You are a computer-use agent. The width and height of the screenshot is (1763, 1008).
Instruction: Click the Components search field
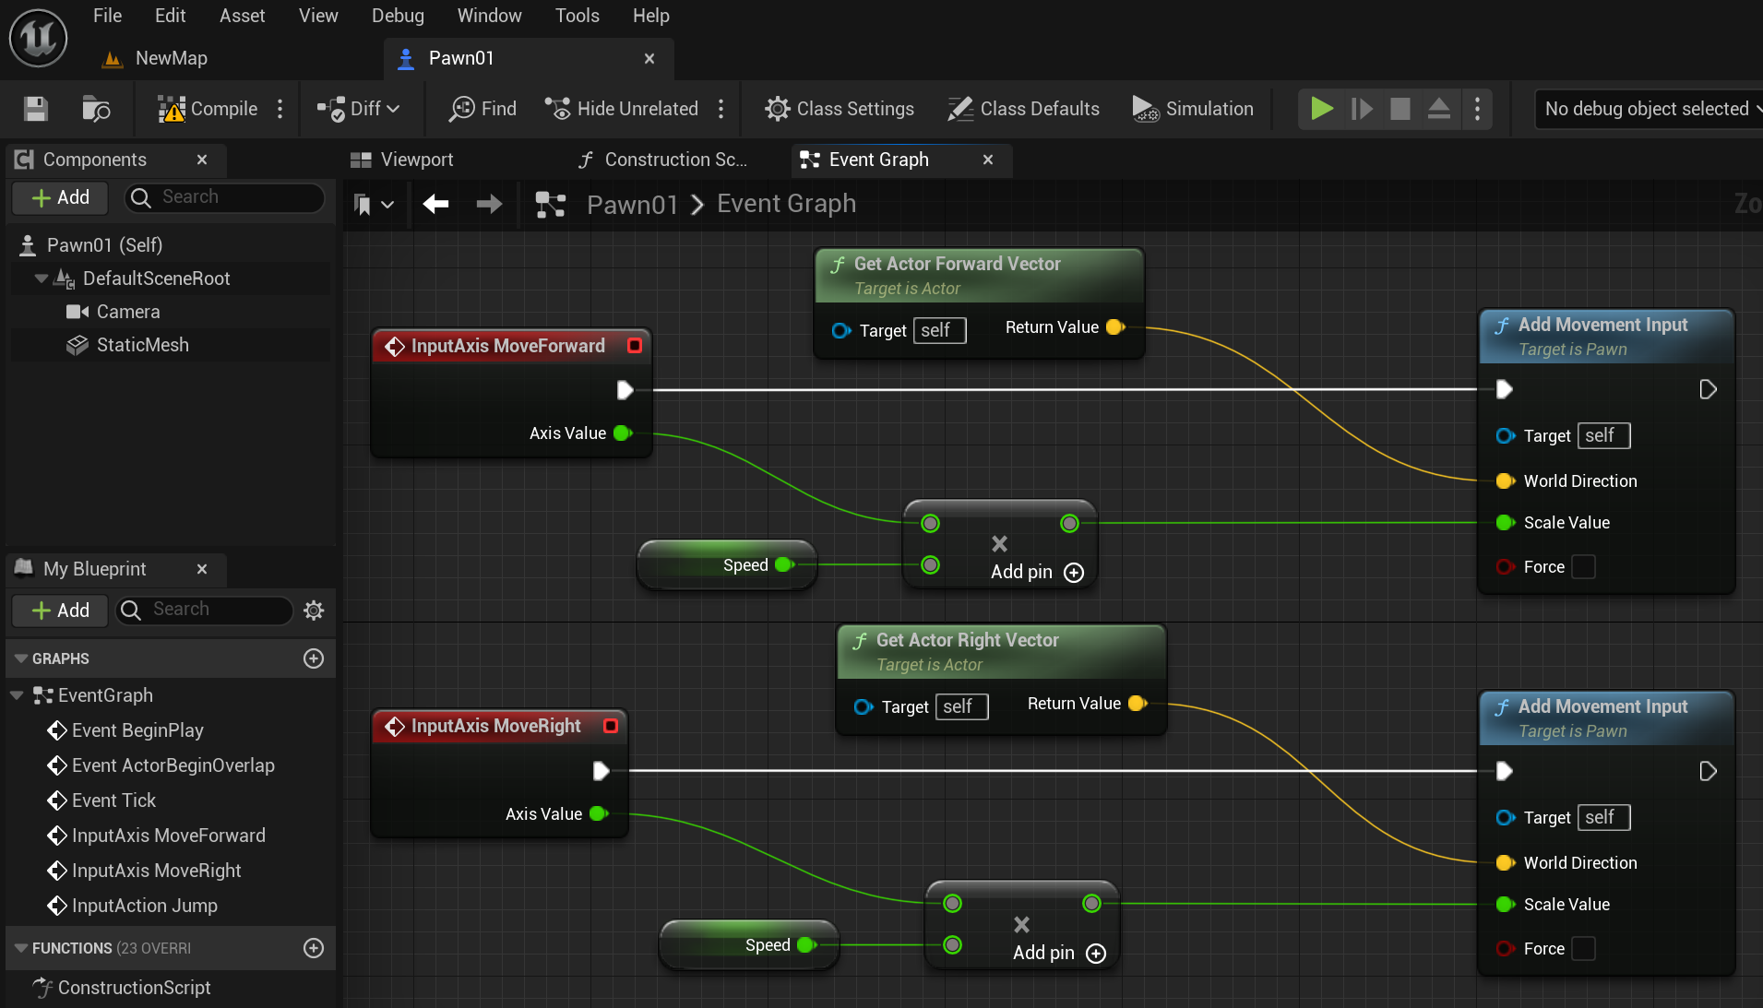(x=226, y=197)
